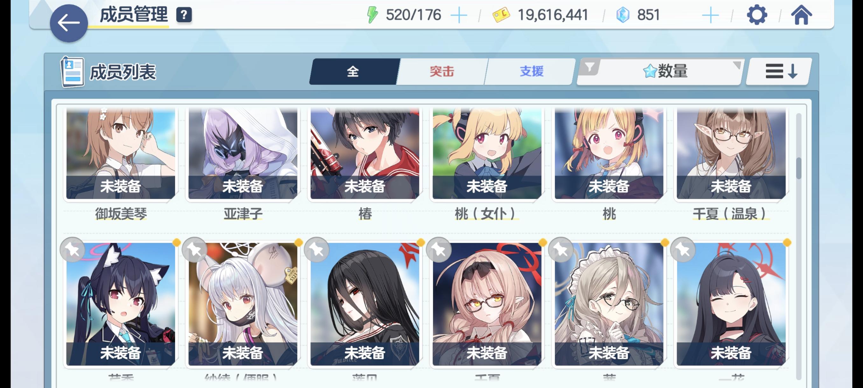The image size is (863, 388).
Task: Open settings gear icon
Action: click(756, 15)
